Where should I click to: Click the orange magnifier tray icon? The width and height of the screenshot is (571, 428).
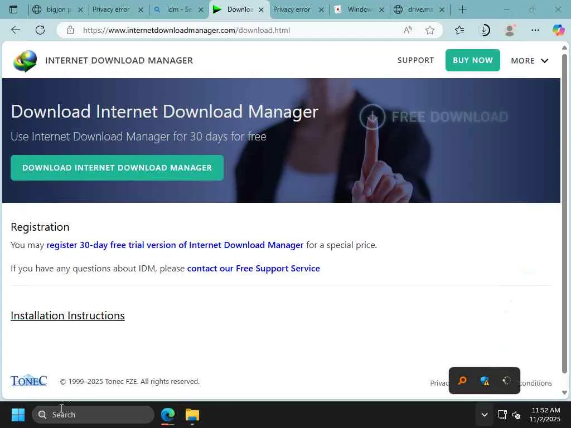coord(462,381)
